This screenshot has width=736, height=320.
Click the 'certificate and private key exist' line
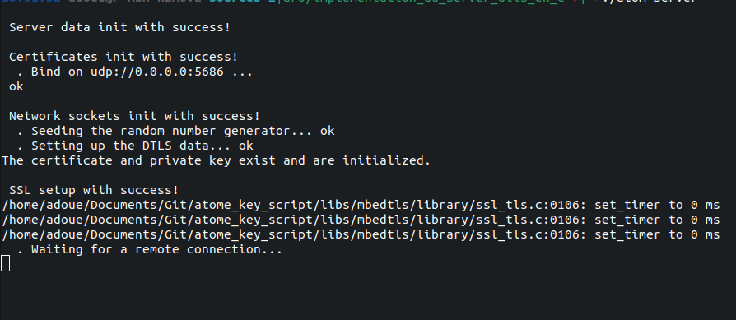(x=216, y=160)
